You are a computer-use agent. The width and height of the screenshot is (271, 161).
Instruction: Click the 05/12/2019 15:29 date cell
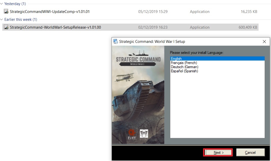153,12
